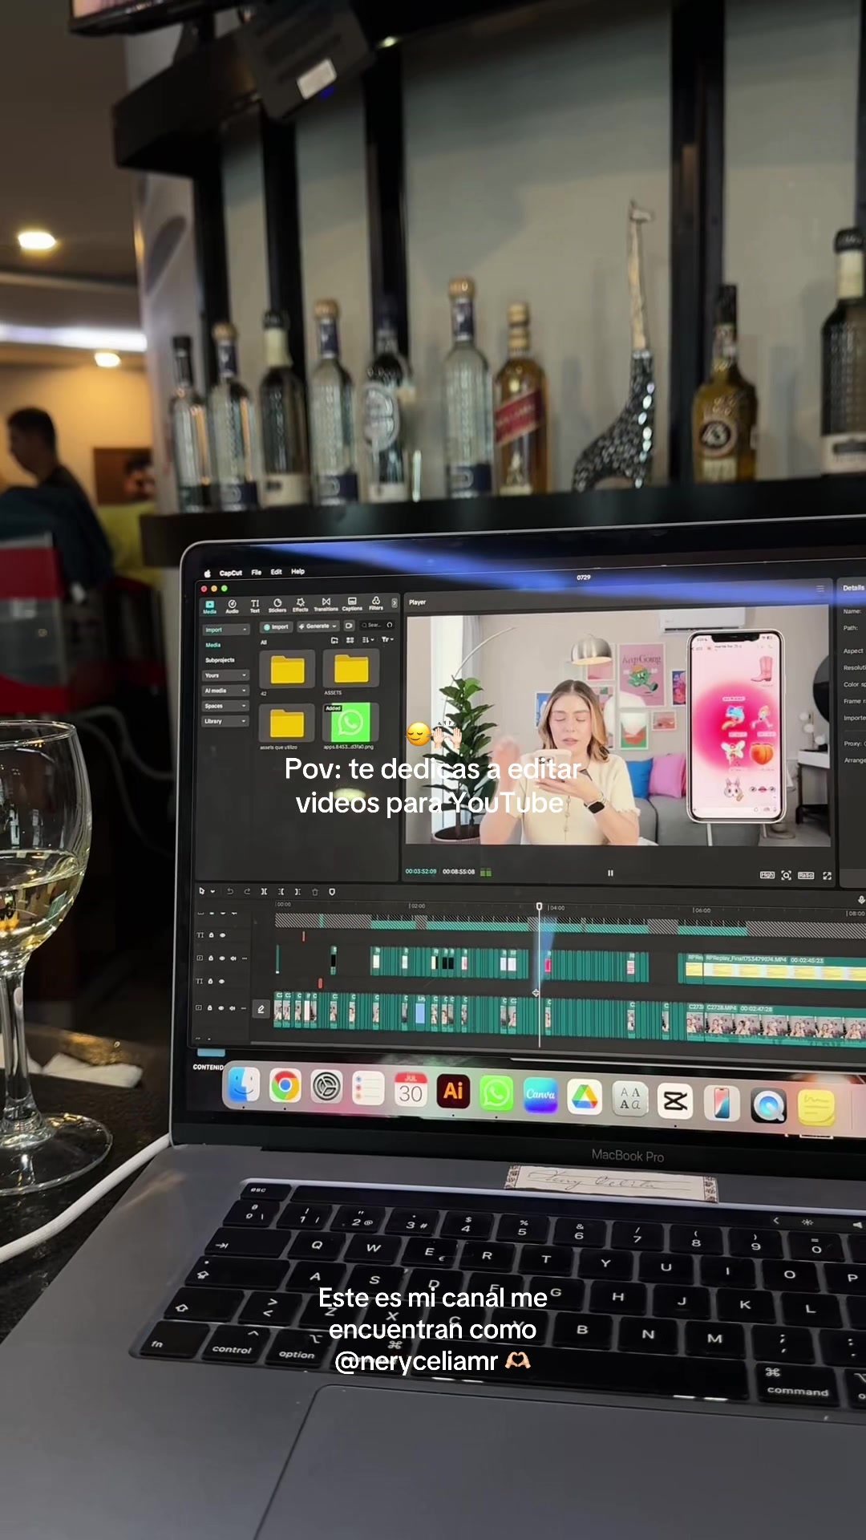Open the filter type dropdown icon
This screenshot has height=1540, width=866.
click(387, 639)
